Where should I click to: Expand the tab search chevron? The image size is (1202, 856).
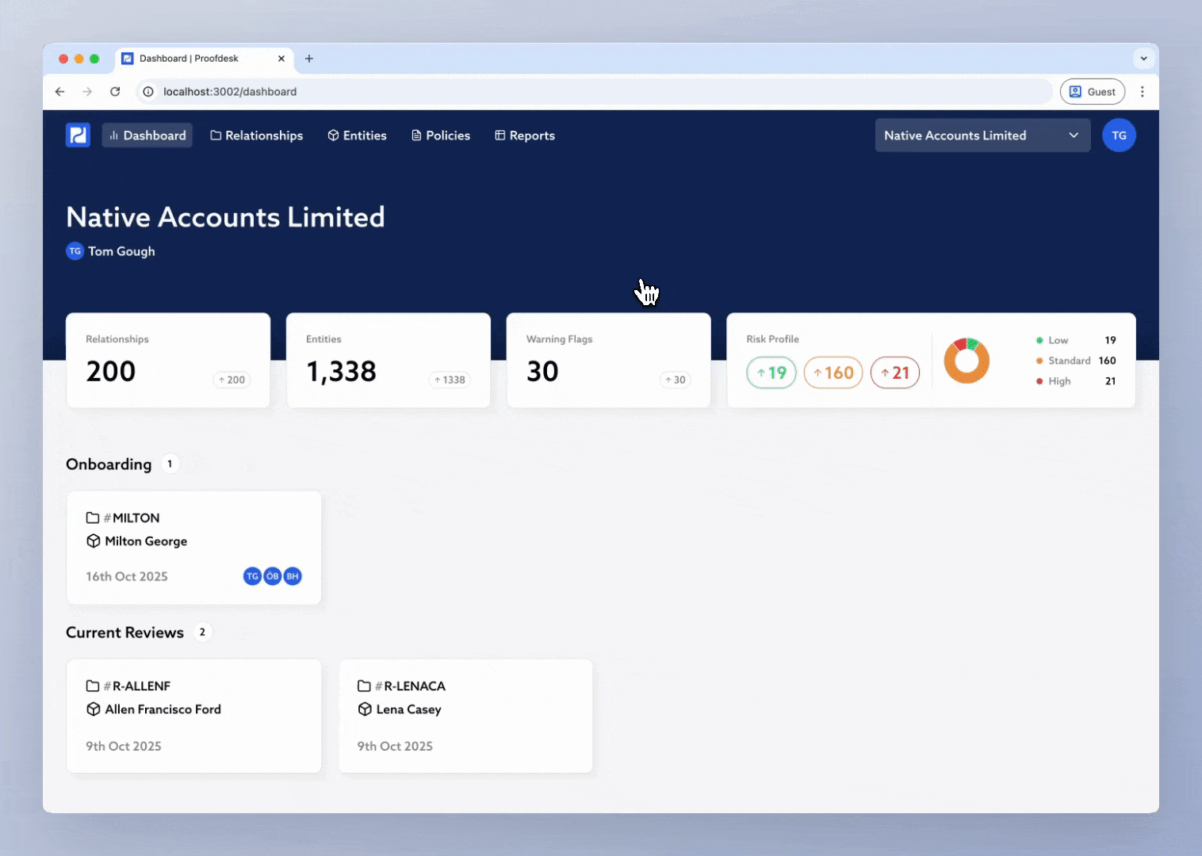[x=1143, y=59]
